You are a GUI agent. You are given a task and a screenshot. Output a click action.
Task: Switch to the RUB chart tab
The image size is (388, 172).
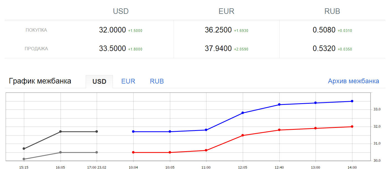[157, 81]
